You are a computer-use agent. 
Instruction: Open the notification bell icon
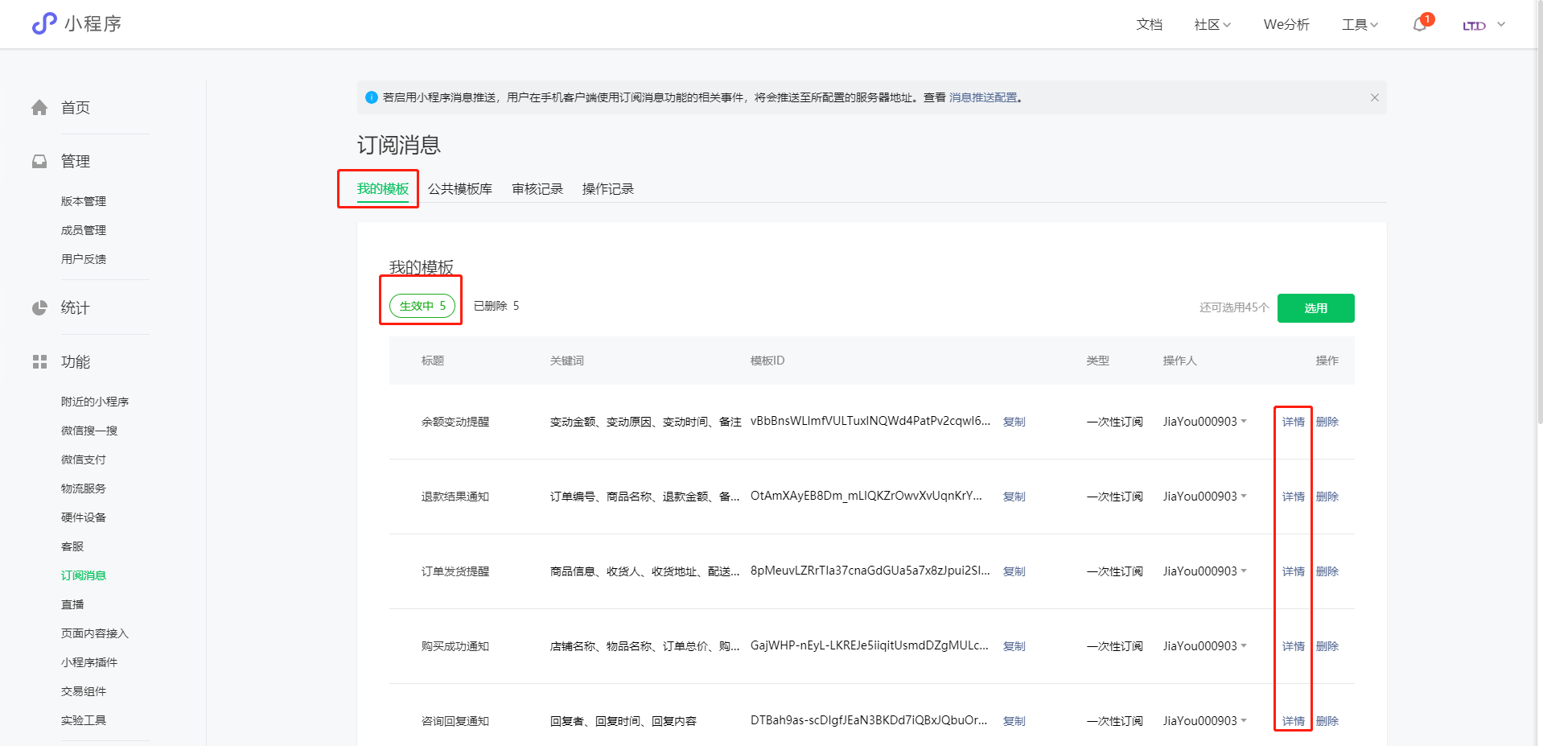pos(1420,25)
